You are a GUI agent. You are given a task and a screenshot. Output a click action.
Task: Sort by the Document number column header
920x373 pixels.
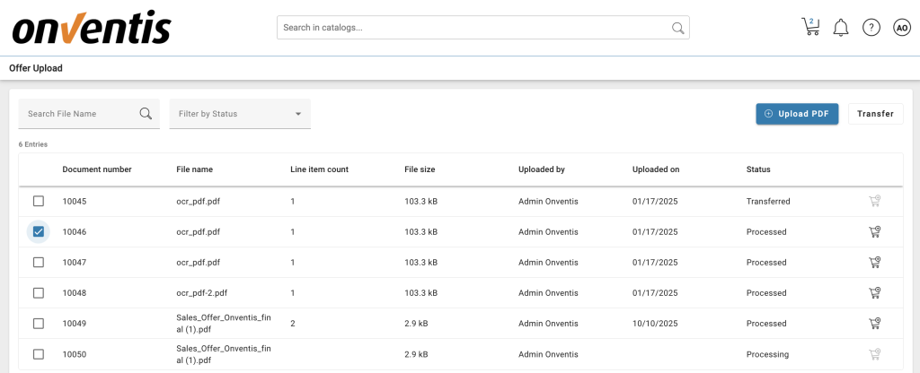[x=97, y=169]
